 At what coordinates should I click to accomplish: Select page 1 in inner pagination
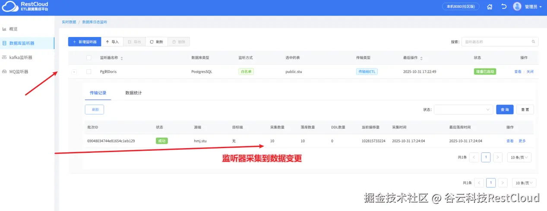click(x=486, y=157)
